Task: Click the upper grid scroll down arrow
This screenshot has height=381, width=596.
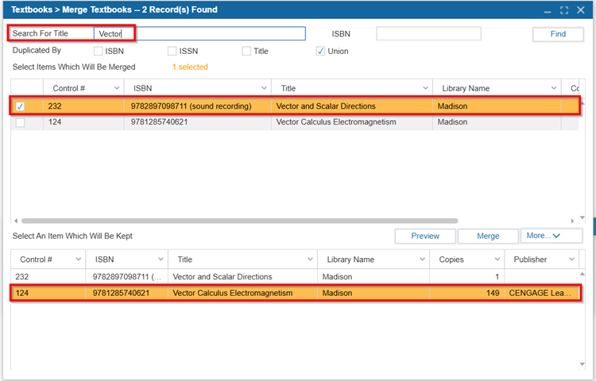Action: 582,217
